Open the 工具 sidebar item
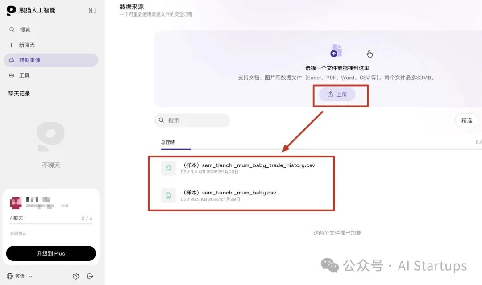482x285 pixels. (x=51, y=75)
